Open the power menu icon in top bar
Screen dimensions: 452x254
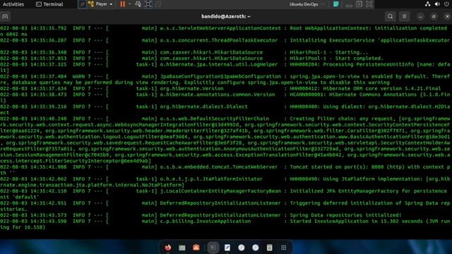click(446, 4)
